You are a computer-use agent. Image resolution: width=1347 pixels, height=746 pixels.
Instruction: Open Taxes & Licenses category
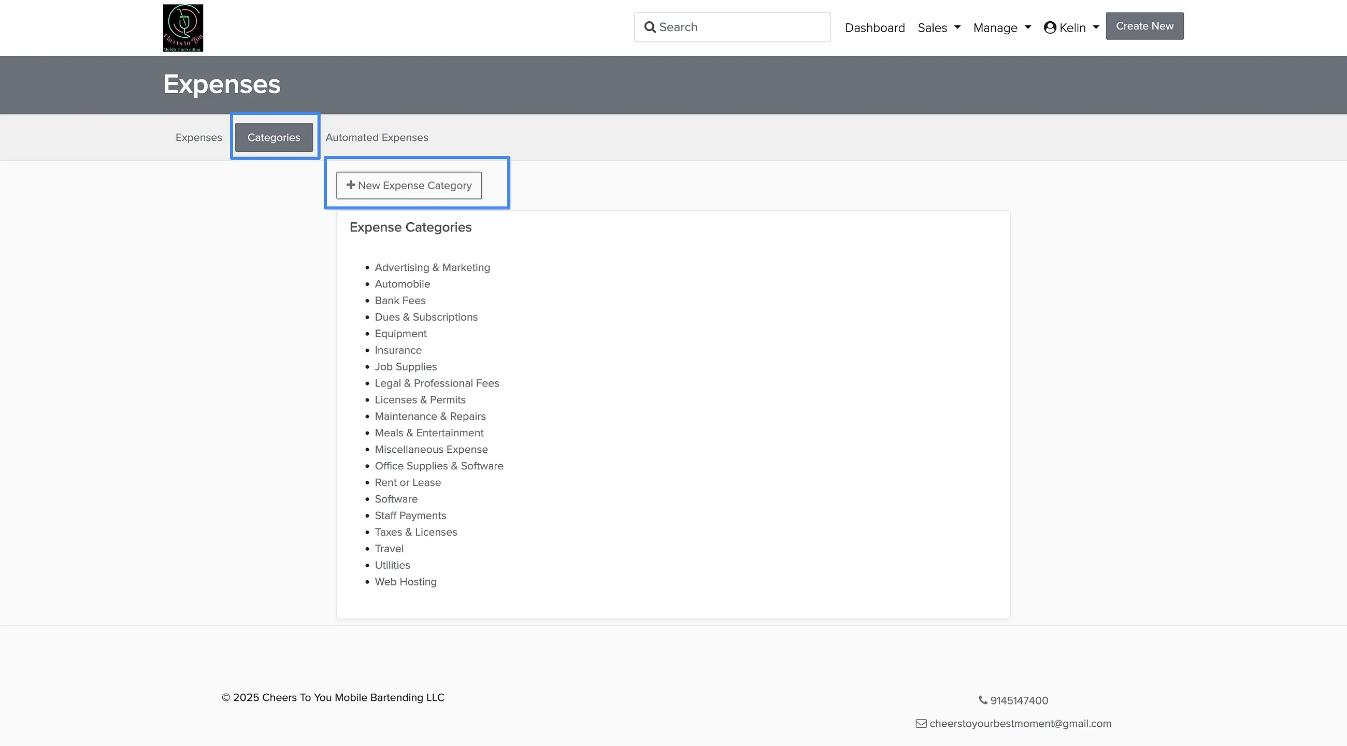416,532
